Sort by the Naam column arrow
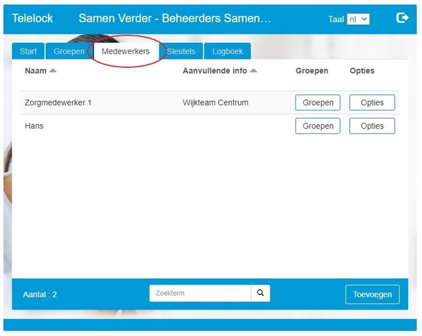The height and width of the screenshot is (336, 422). click(x=53, y=71)
